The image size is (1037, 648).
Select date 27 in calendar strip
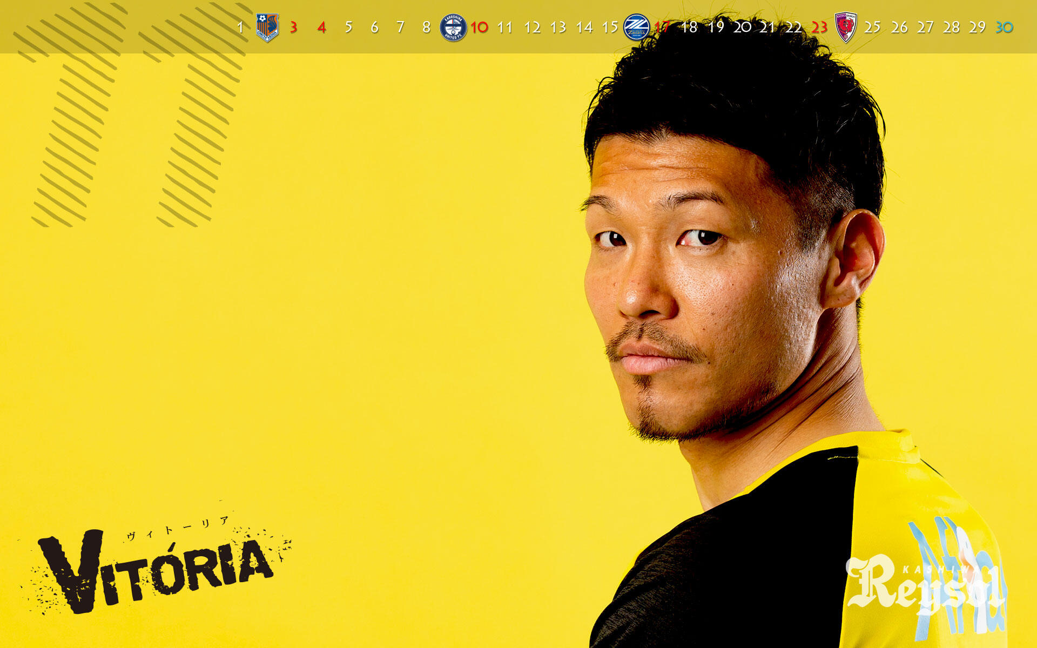(x=925, y=27)
